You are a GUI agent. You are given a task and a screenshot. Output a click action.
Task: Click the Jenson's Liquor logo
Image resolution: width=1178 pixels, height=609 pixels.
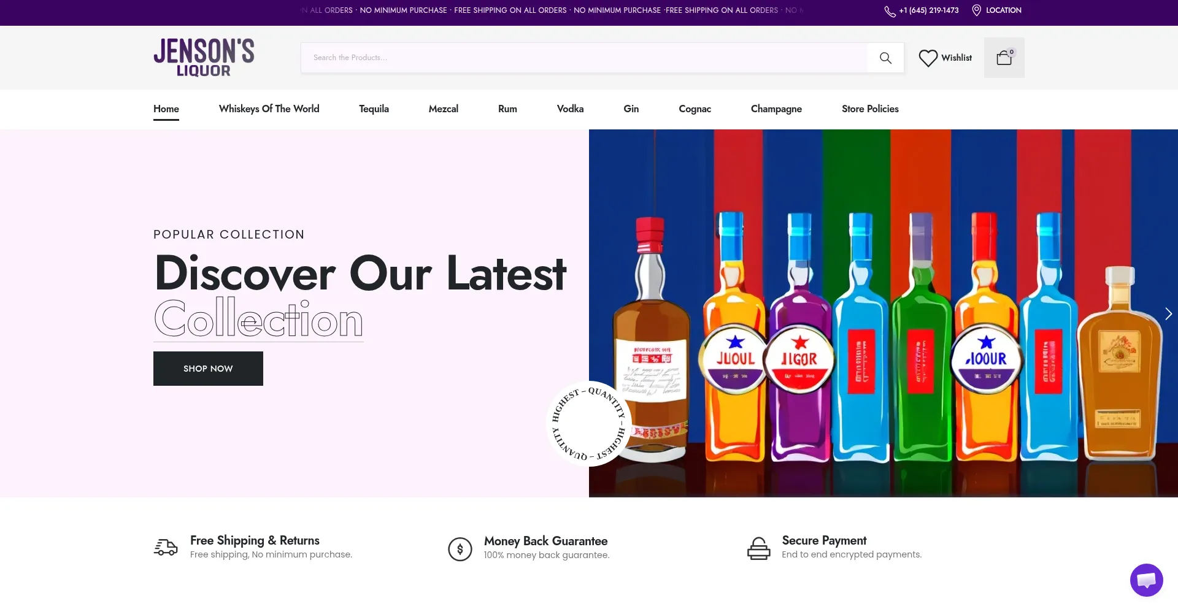click(204, 57)
